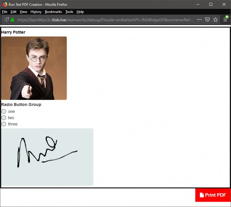Screen dimensions: 231x207
Task: Save page to Pocket icon
Action: (x=207, y=20)
